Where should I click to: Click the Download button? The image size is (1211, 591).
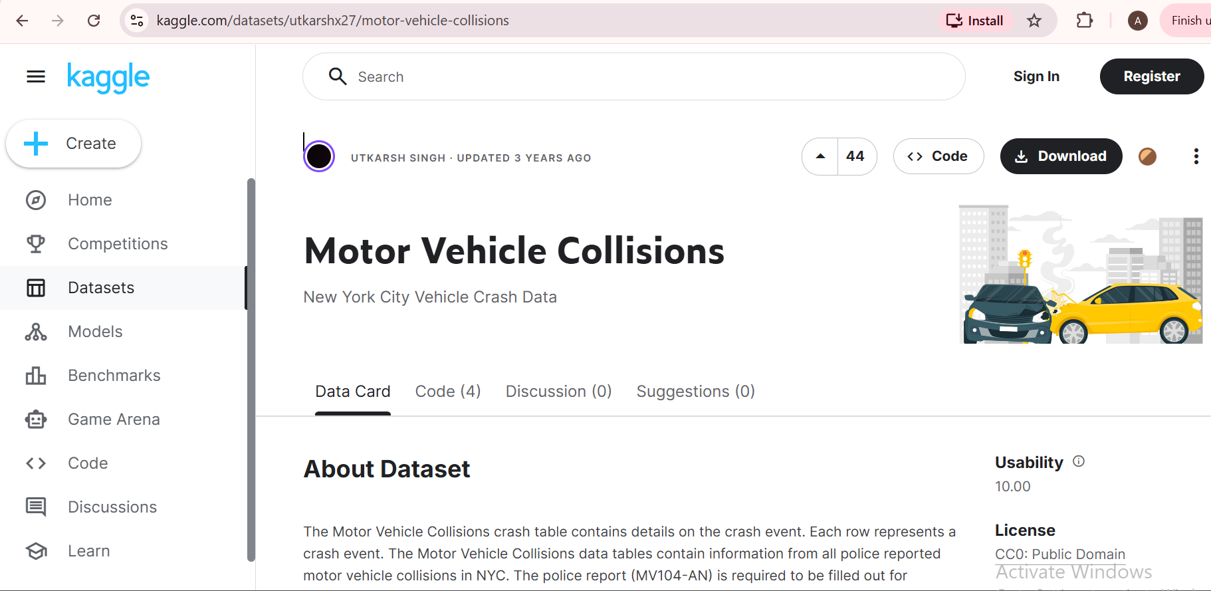[x=1061, y=156]
